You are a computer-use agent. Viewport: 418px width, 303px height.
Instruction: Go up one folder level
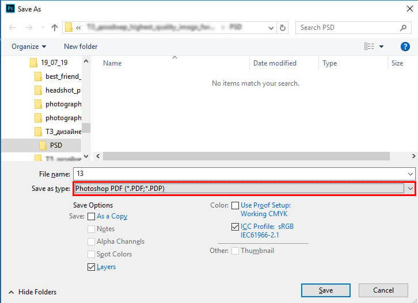55,28
